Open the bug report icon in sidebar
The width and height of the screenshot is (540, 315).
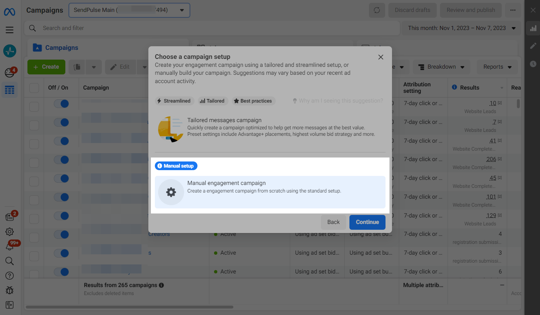coord(10,290)
